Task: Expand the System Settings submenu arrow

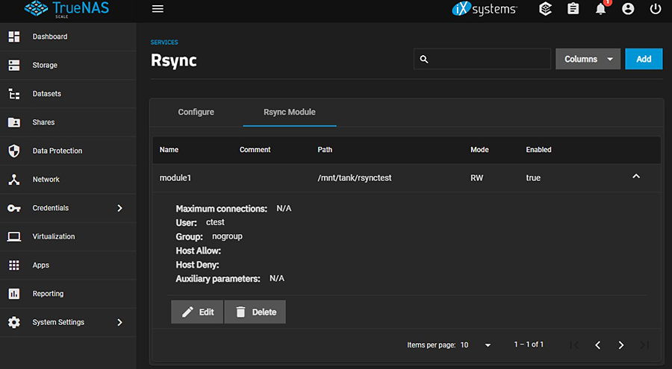Action: pyautogui.click(x=120, y=322)
